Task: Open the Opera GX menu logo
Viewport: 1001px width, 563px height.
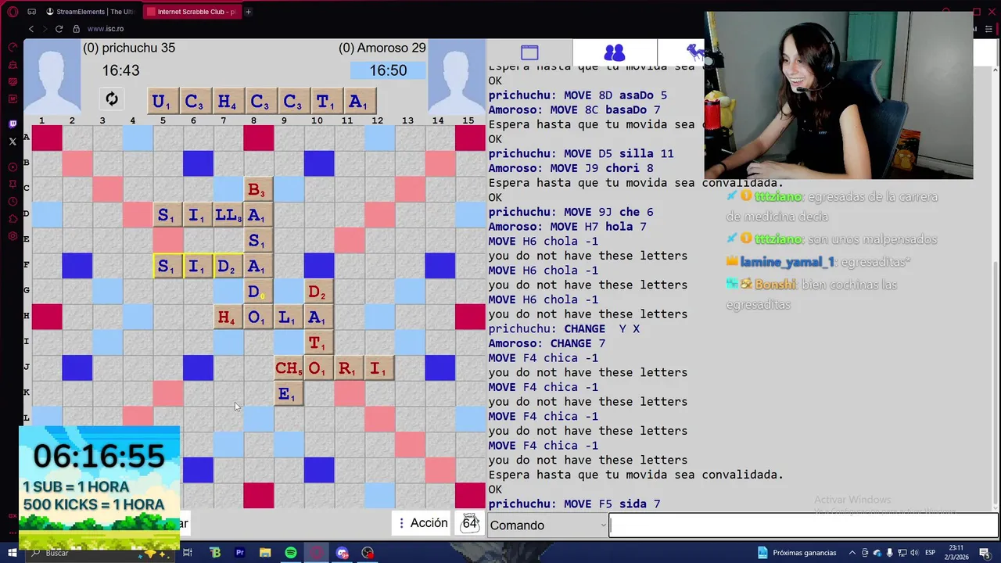Action: click(x=12, y=12)
